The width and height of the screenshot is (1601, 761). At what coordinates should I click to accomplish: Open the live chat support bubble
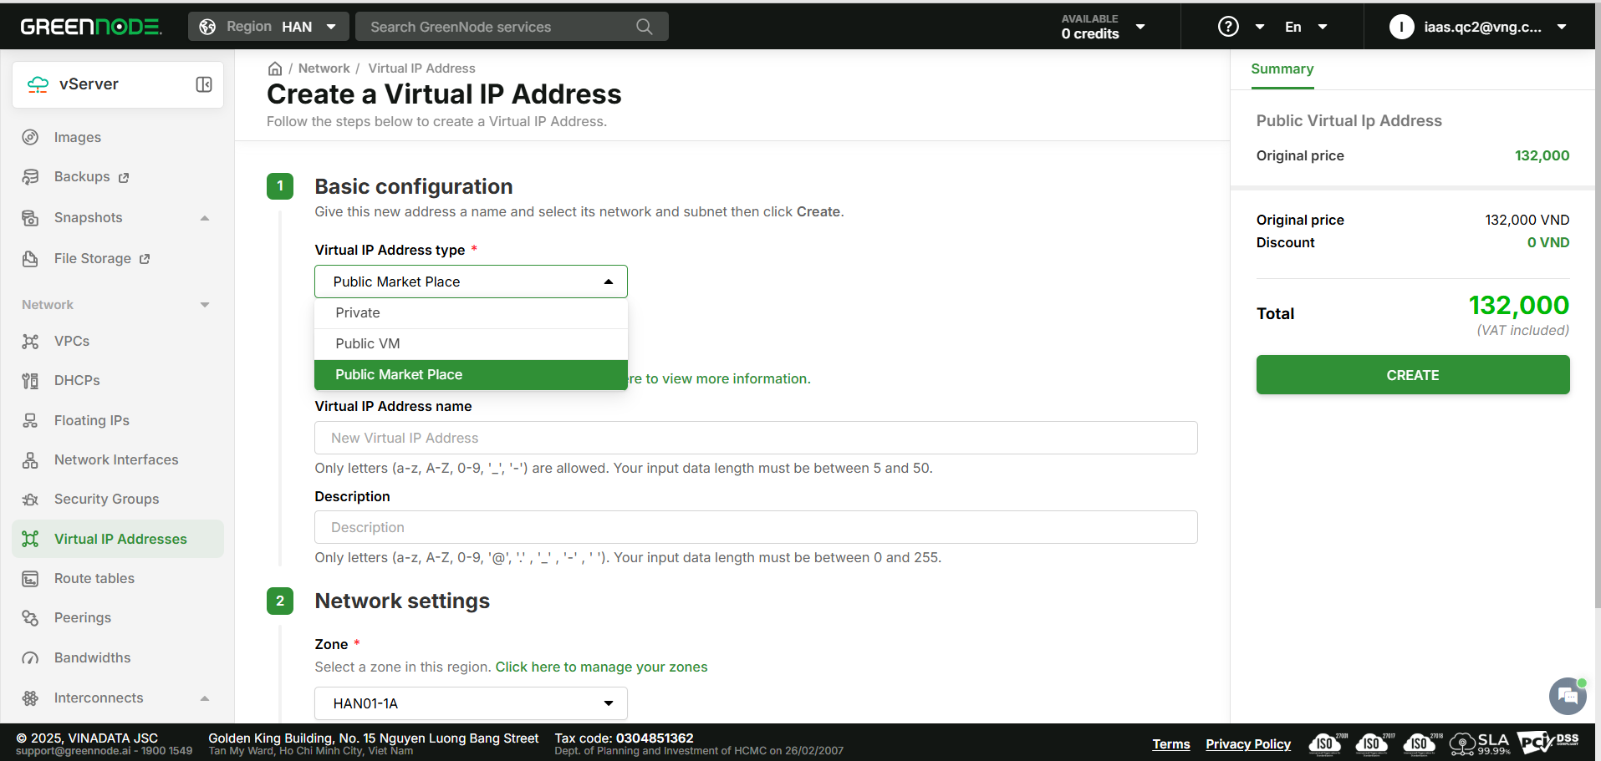click(1567, 696)
